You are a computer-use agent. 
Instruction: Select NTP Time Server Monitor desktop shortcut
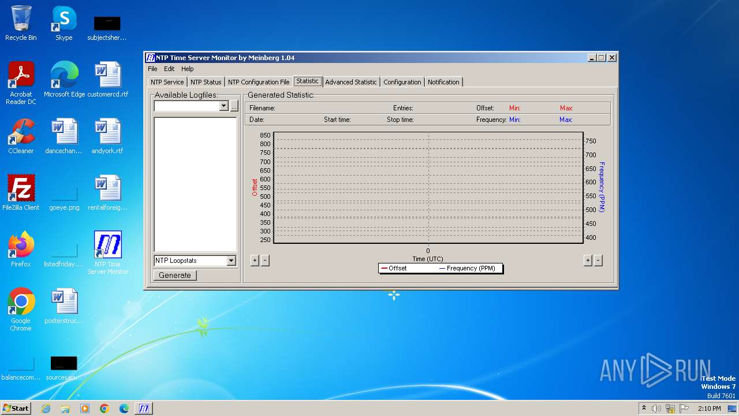pos(108,253)
